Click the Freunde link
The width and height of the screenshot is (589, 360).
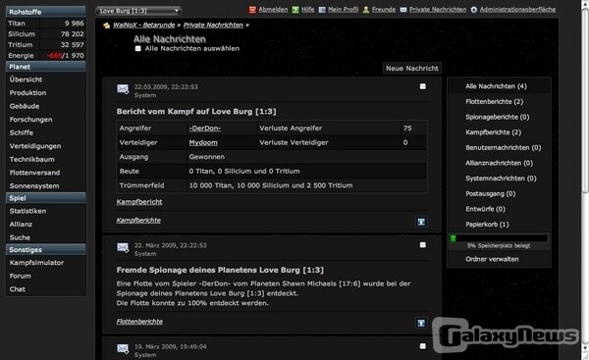coord(384,10)
